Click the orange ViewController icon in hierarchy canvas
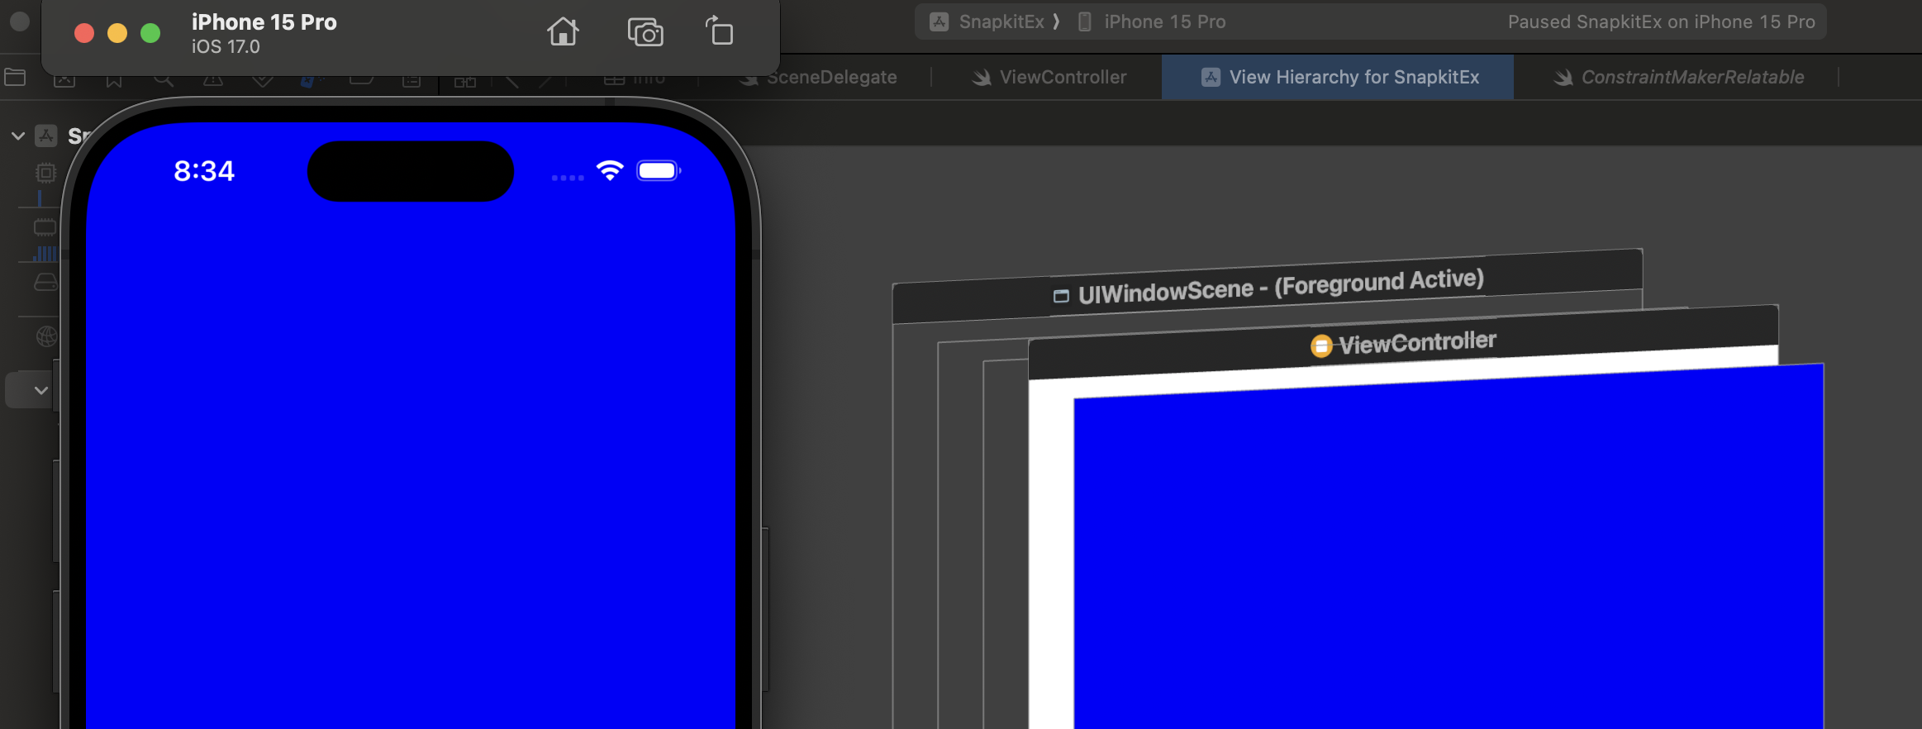The width and height of the screenshot is (1922, 729). coord(1321,345)
